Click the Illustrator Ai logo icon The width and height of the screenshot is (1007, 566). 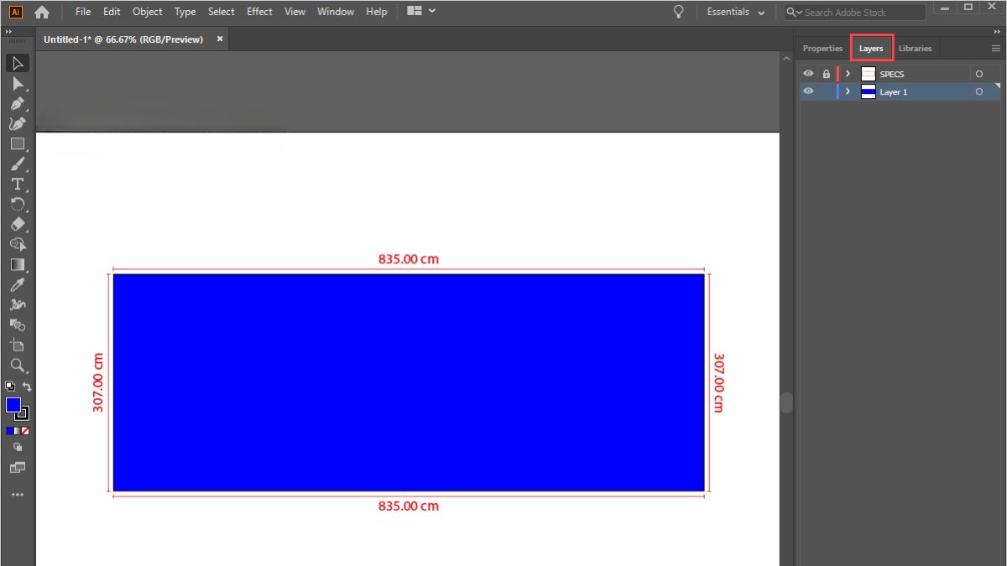click(x=14, y=12)
